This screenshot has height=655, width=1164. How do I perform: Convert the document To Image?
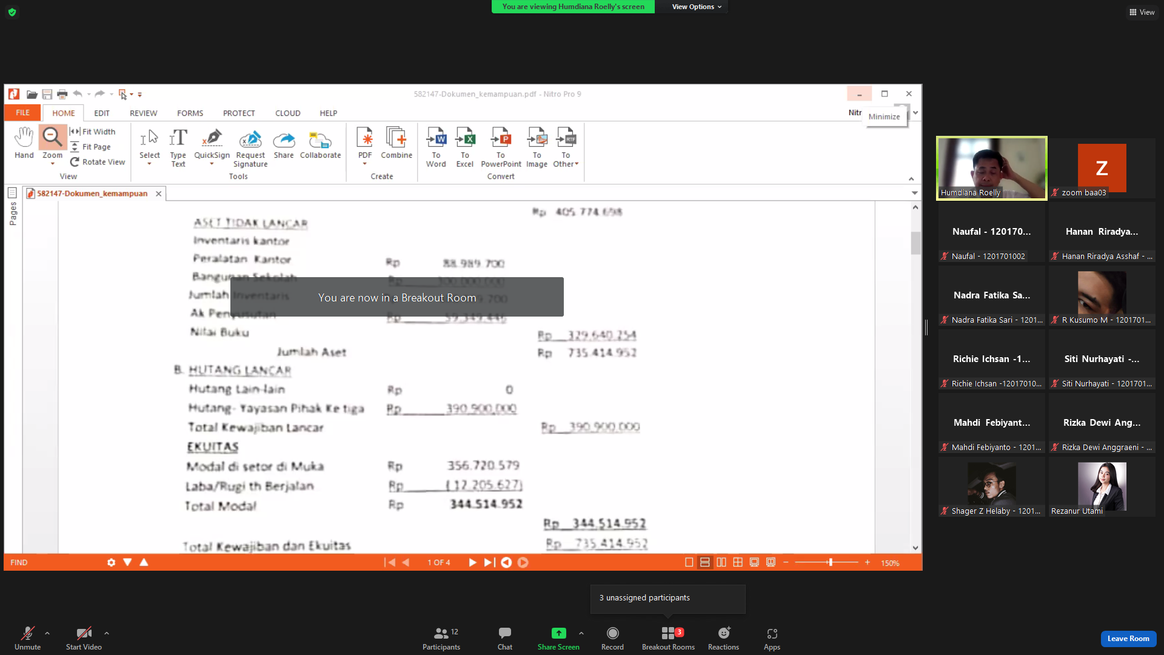(537, 147)
